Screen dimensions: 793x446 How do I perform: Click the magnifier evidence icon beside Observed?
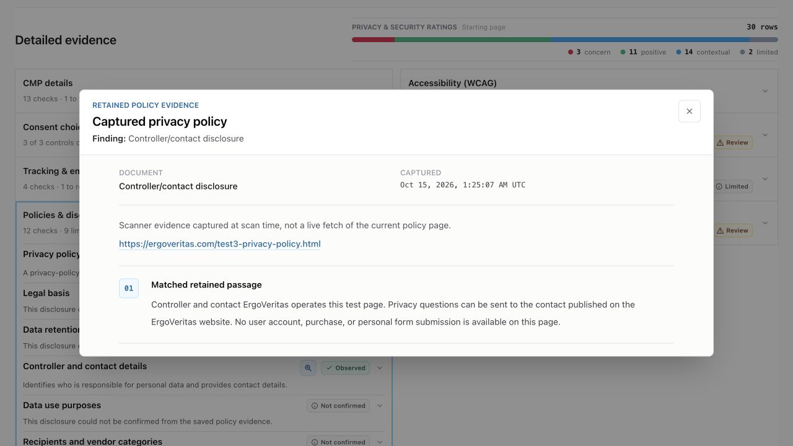[x=308, y=368]
